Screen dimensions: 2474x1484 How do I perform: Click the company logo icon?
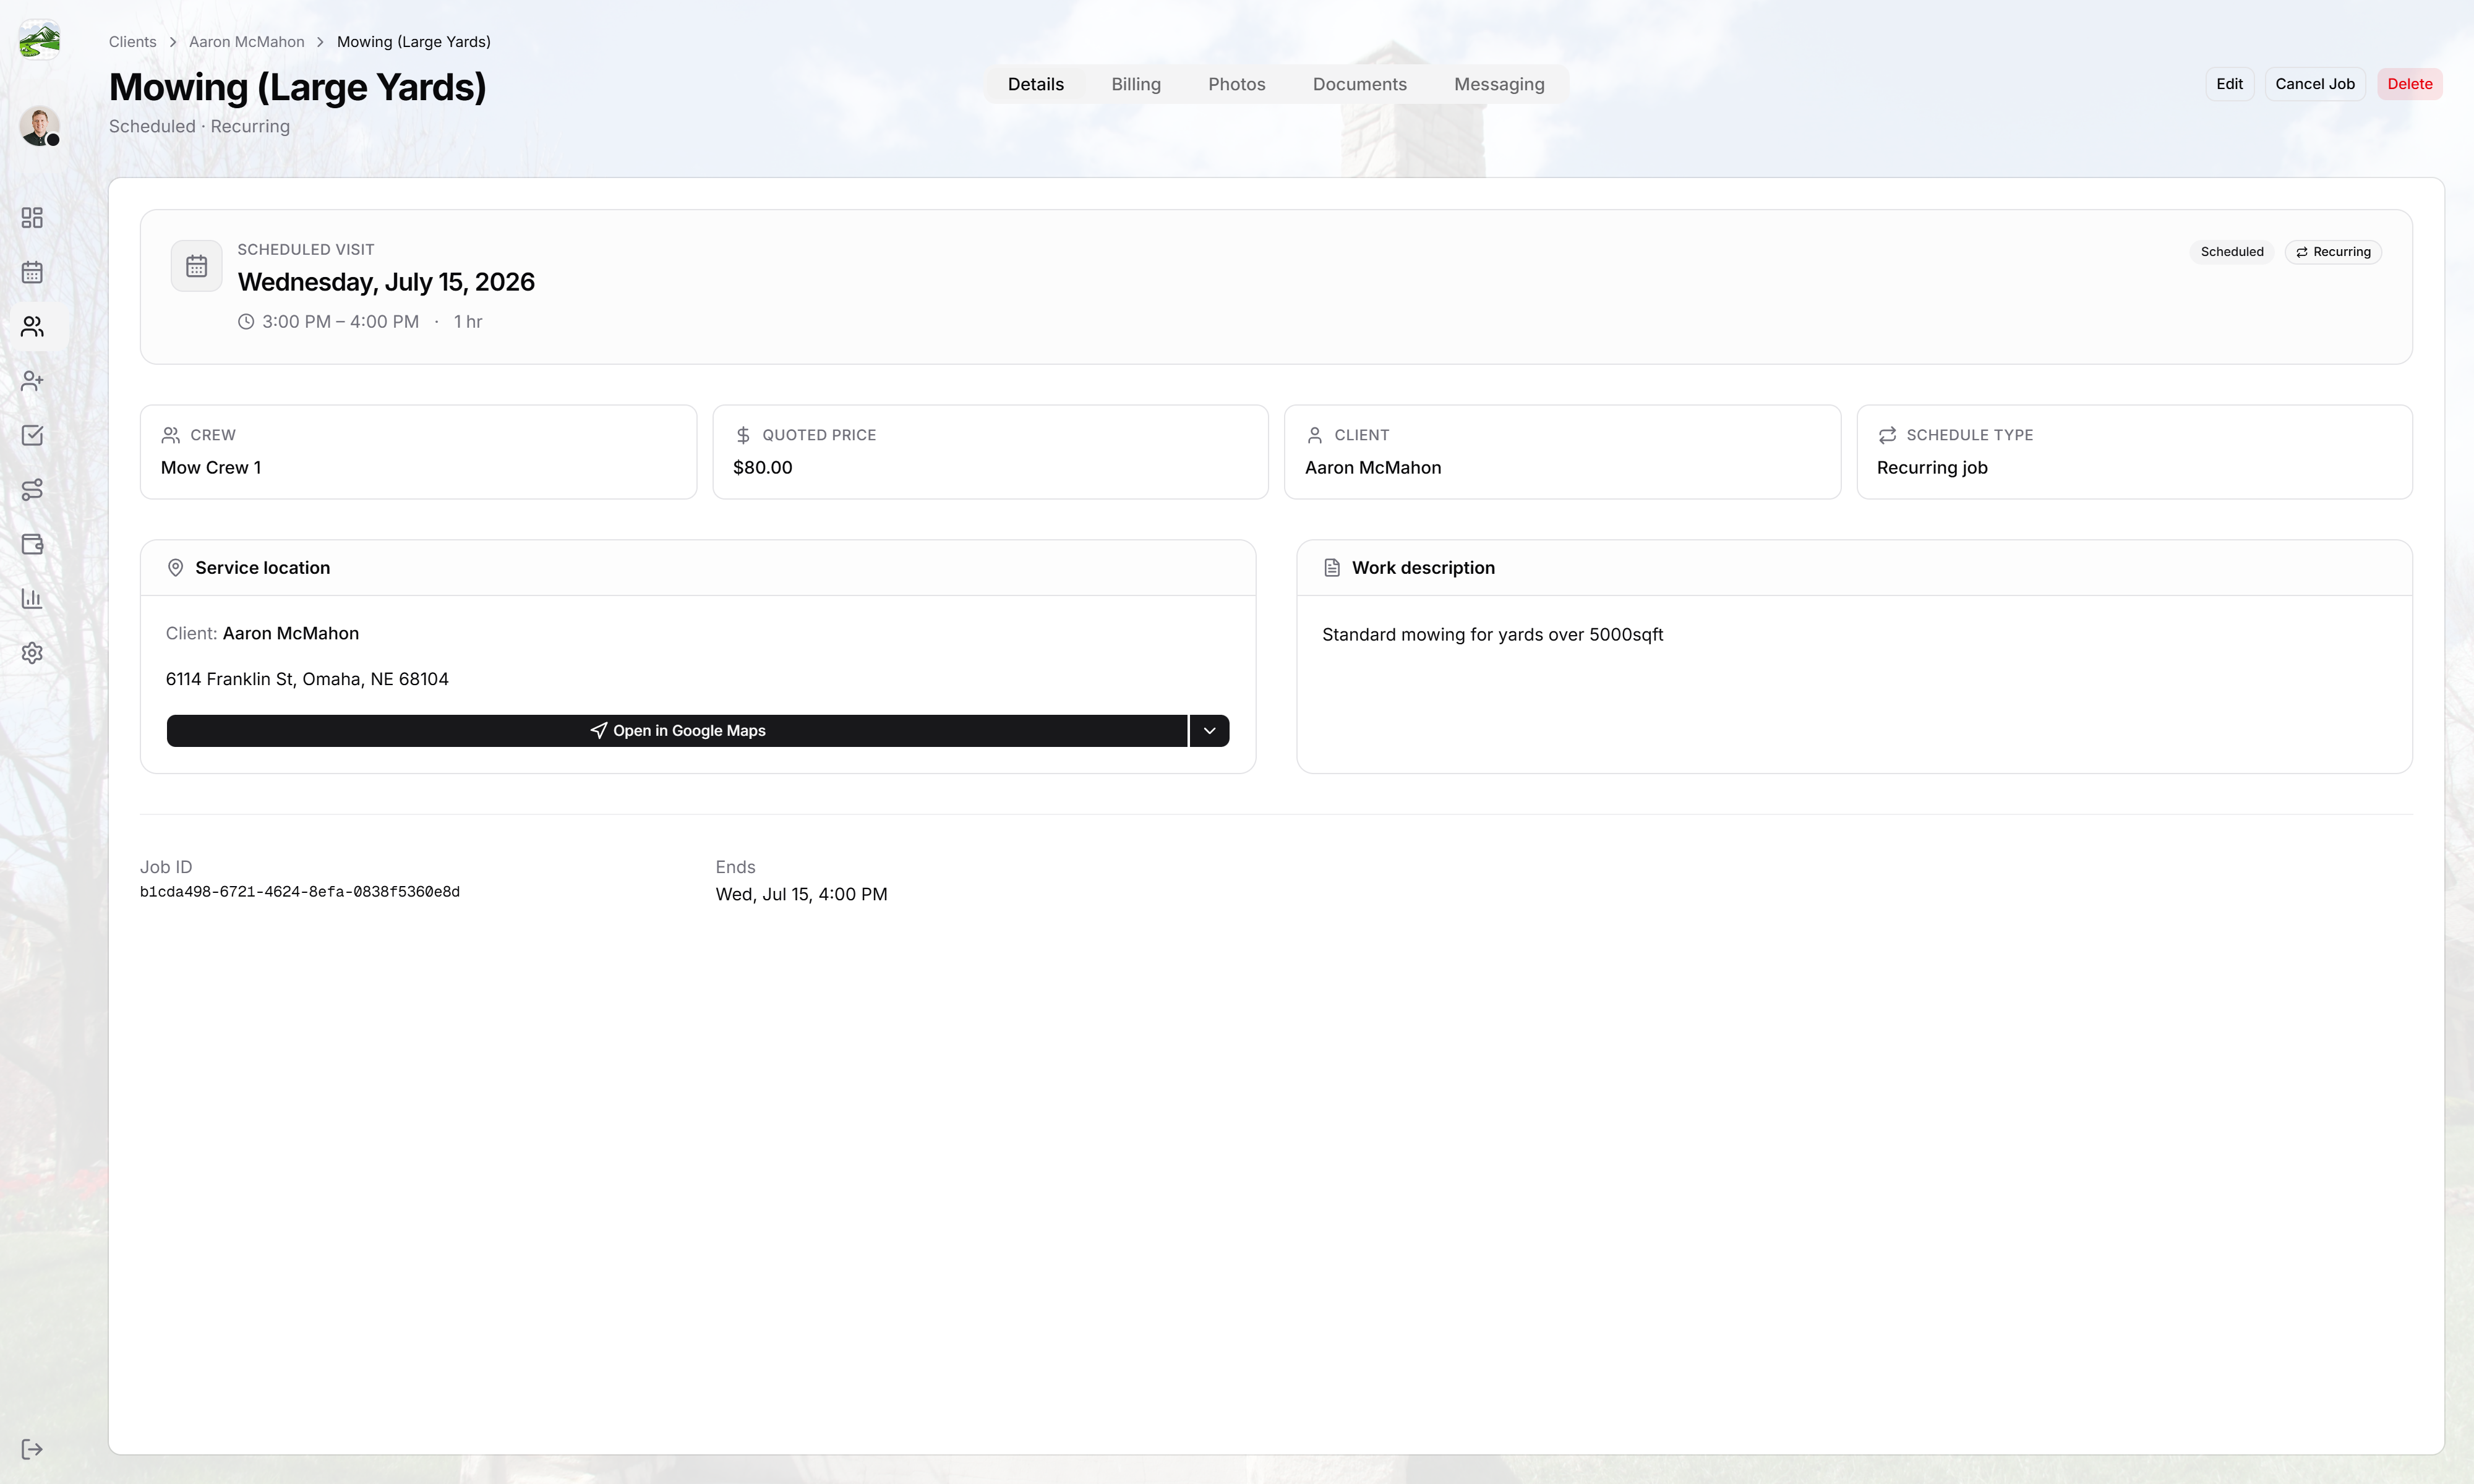(x=40, y=40)
